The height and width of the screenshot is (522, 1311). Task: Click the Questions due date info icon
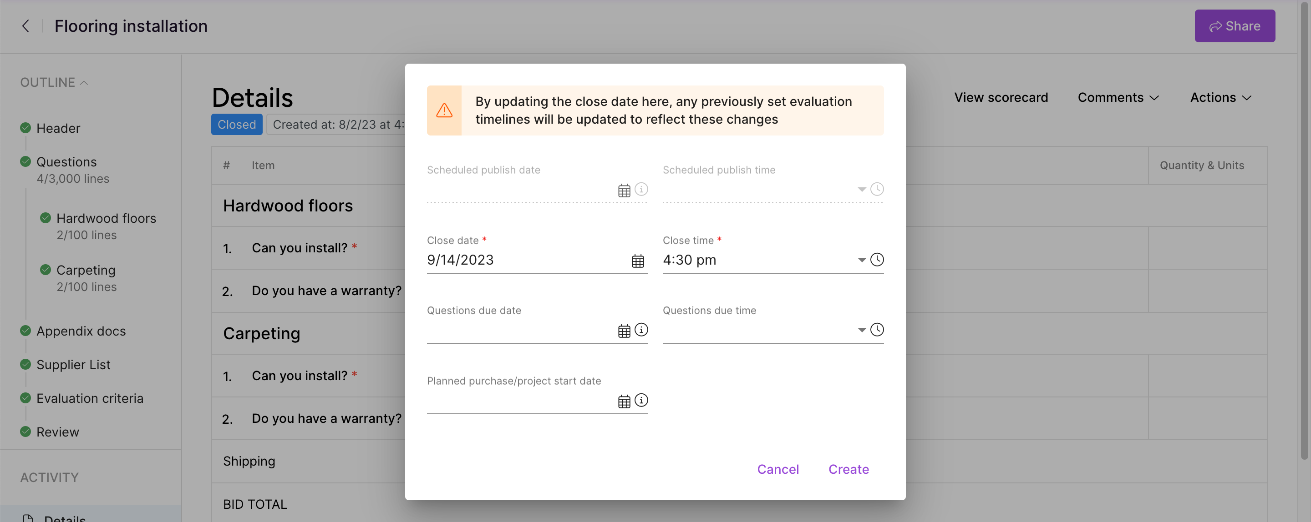tap(641, 330)
